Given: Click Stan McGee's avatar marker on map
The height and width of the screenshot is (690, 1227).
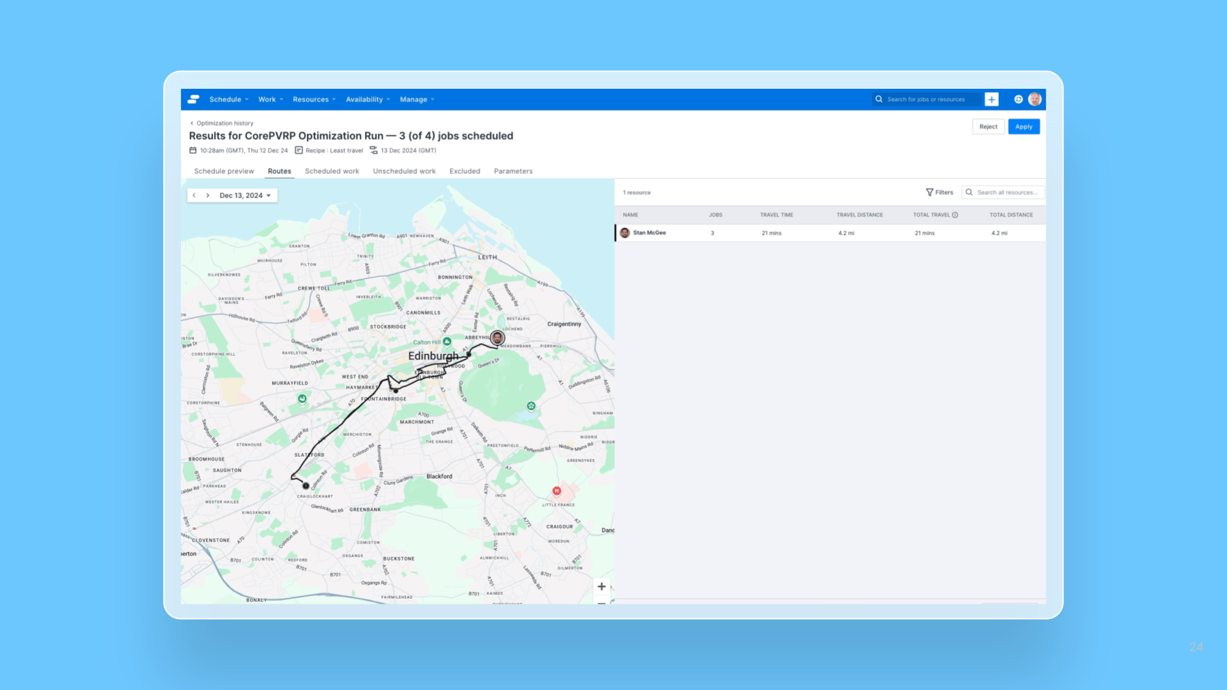Looking at the screenshot, I should pos(497,338).
